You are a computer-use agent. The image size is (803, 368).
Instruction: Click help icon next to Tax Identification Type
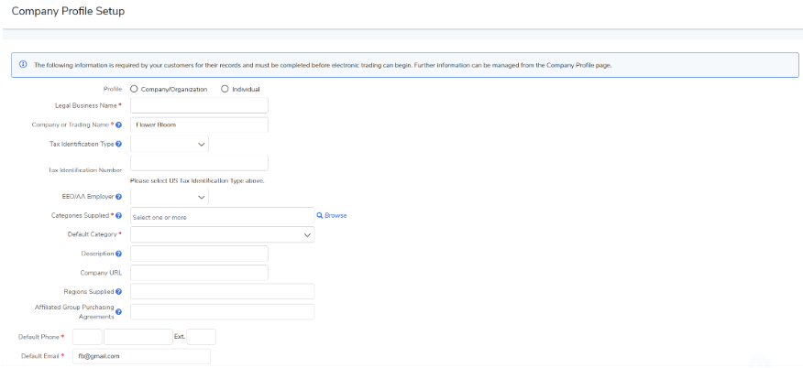point(119,144)
